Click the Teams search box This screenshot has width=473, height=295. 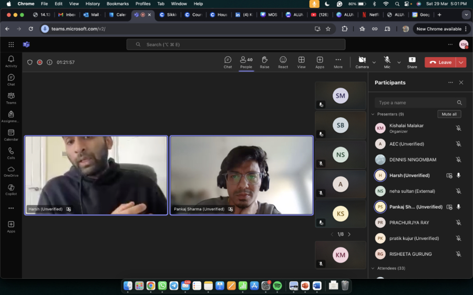click(236, 45)
